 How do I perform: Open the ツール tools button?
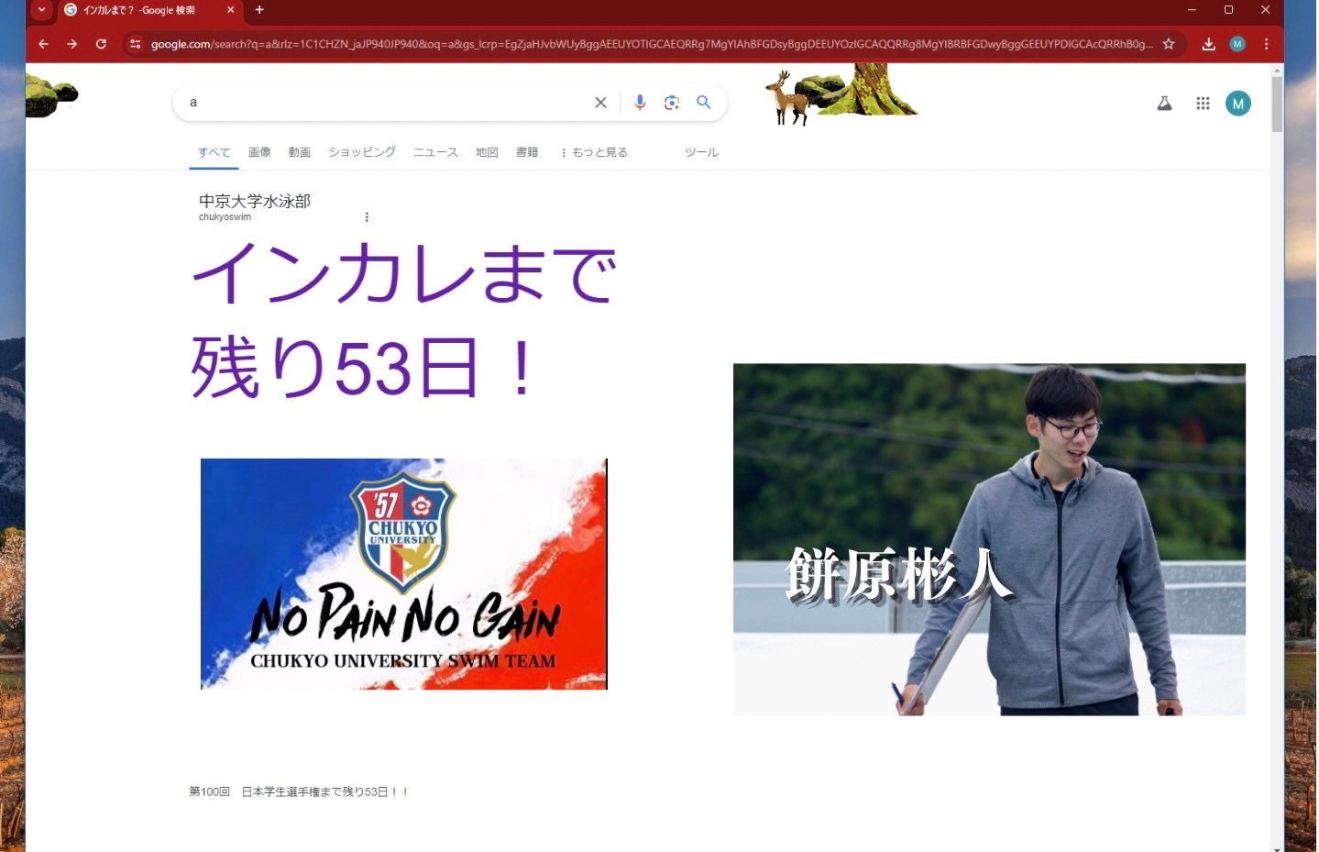tap(701, 152)
